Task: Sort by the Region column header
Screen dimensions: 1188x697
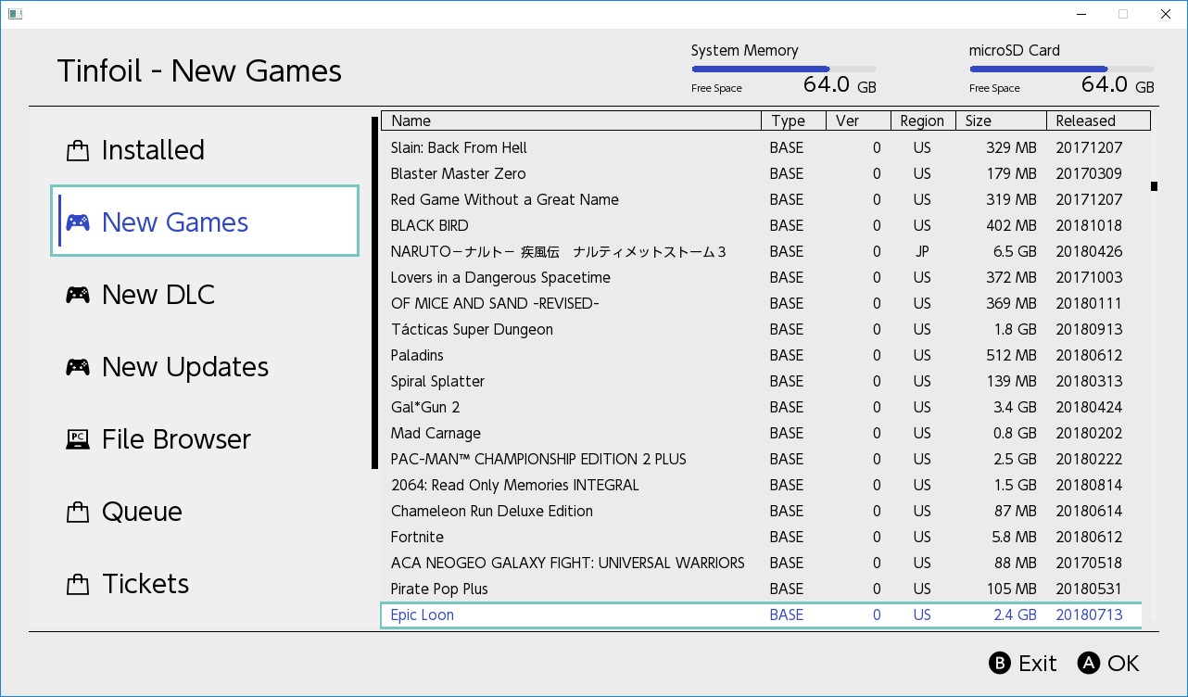Action: coord(923,120)
